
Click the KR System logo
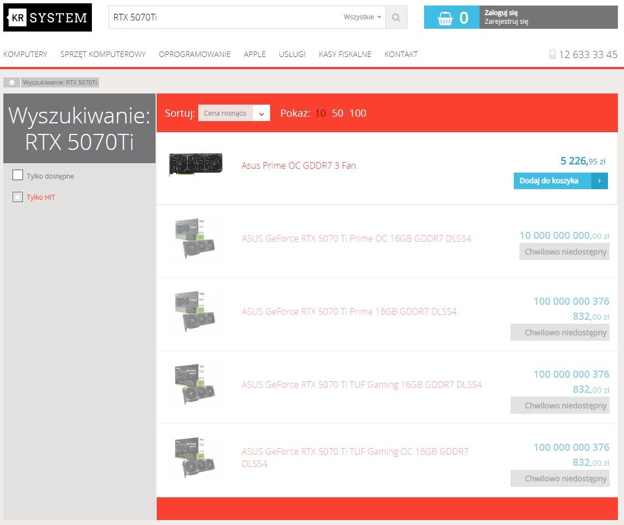[48, 18]
